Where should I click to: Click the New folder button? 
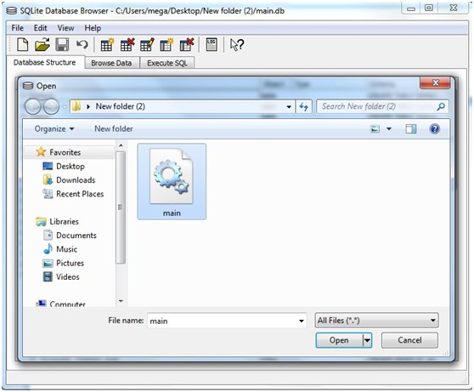(x=114, y=129)
